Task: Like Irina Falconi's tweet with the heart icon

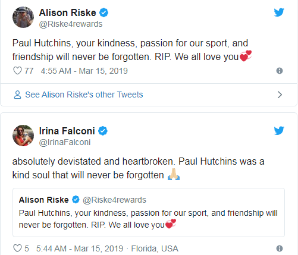Action: (17, 248)
